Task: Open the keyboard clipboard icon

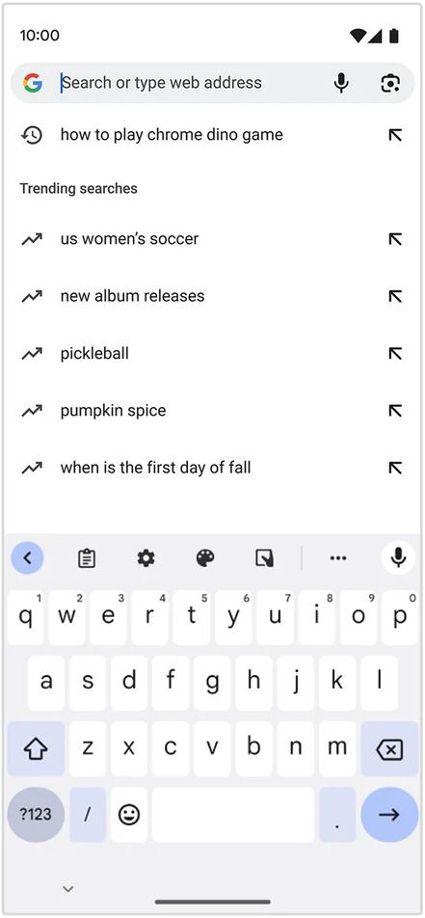Action: click(x=87, y=558)
